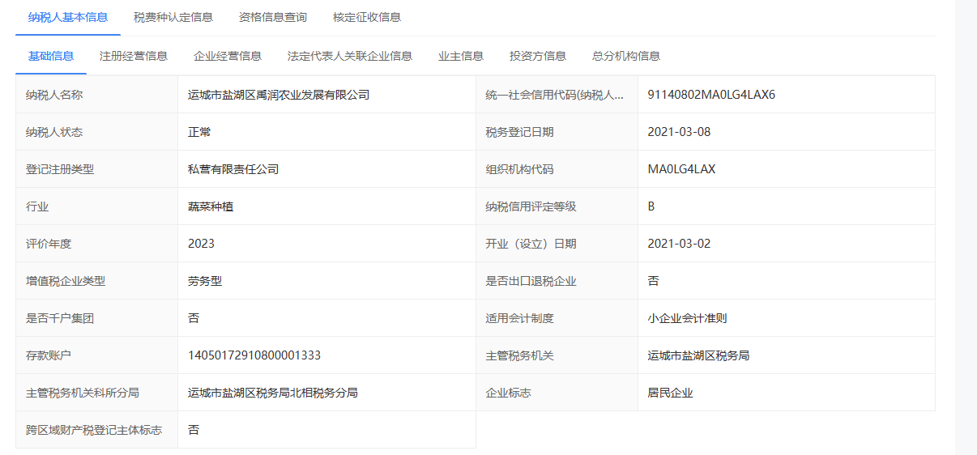Screen dimensions: 977x455
Task: Click the company name 运城市盐湖区禹润农业发展有限公司
Action: (279, 95)
